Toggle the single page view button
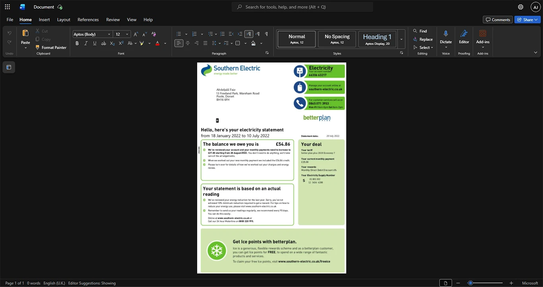The height and width of the screenshot is (287, 543). (446, 283)
